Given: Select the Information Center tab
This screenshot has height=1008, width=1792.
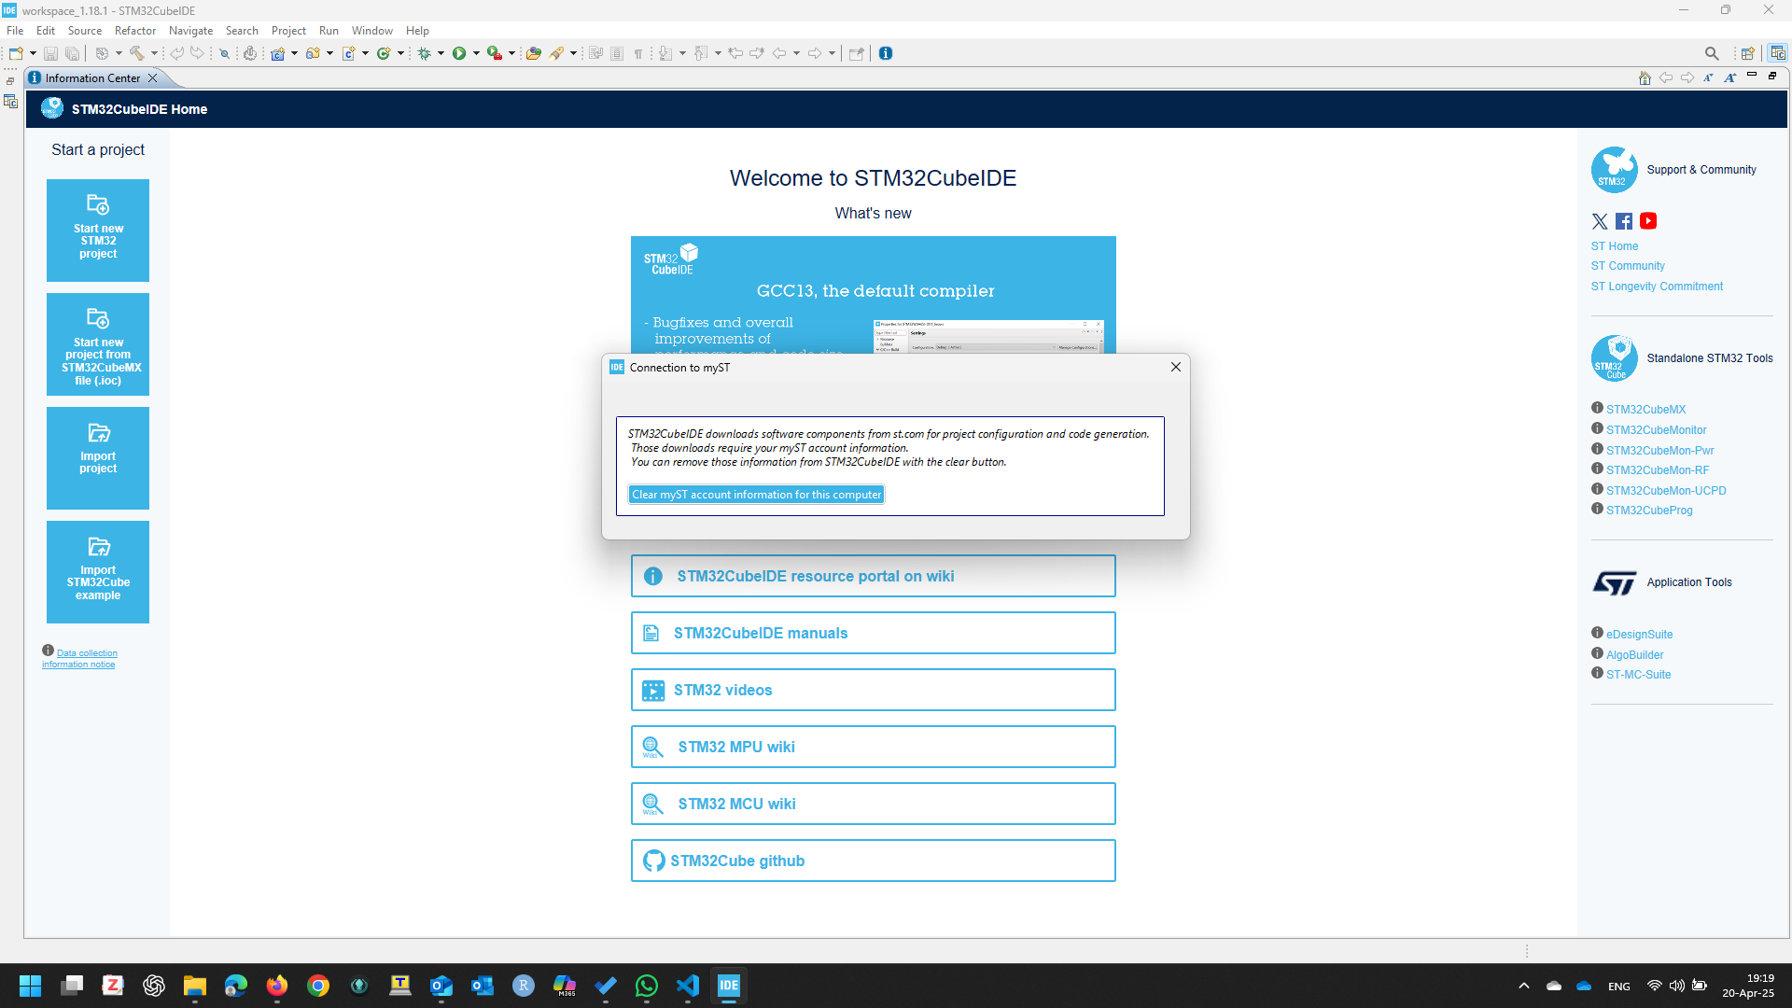Looking at the screenshot, I should point(92,78).
